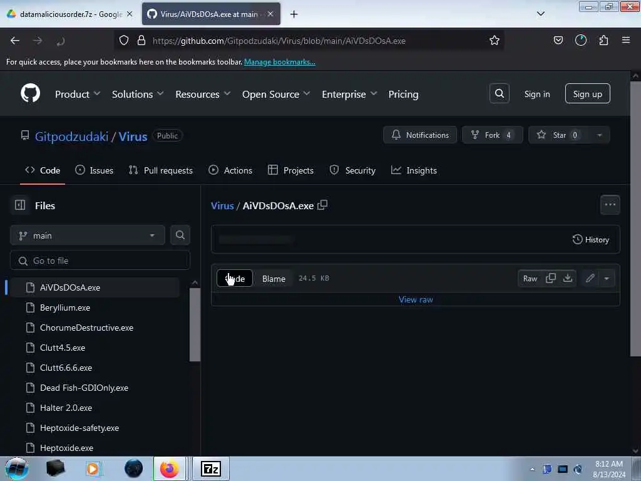Screen dimensions: 641x481
Task: Download raw file icon
Action: (x=567, y=278)
